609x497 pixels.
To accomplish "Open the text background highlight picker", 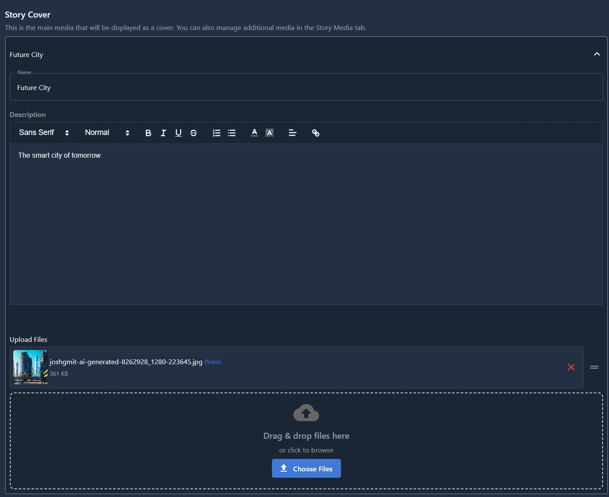I will pyautogui.click(x=269, y=133).
